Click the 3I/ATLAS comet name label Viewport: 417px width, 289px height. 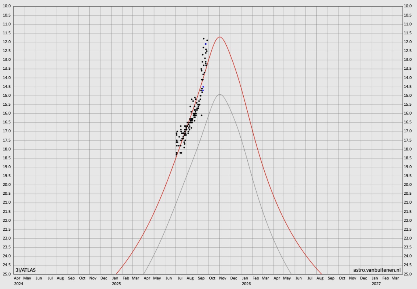[x=25, y=270]
